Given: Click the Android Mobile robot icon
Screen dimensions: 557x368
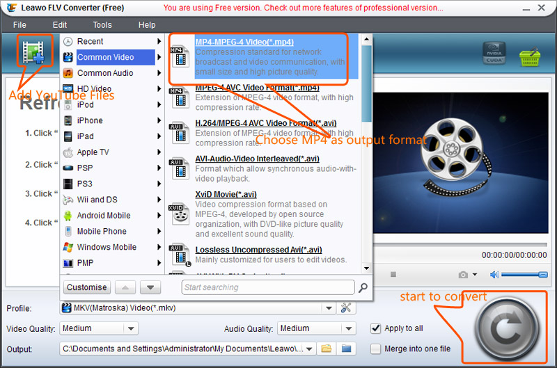Looking at the screenshot, I should click(x=68, y=216).
